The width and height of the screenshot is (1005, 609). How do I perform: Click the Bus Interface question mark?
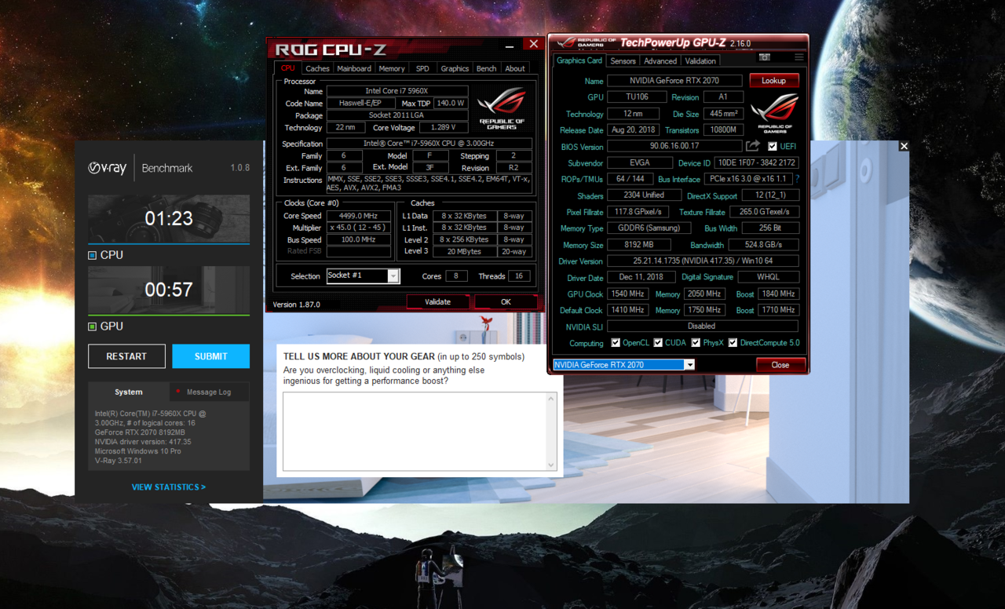pos(798,179)
